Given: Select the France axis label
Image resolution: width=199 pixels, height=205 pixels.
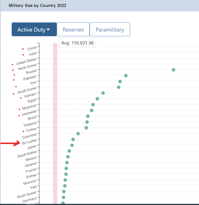Looking at the screenshot, I should 31,170.
